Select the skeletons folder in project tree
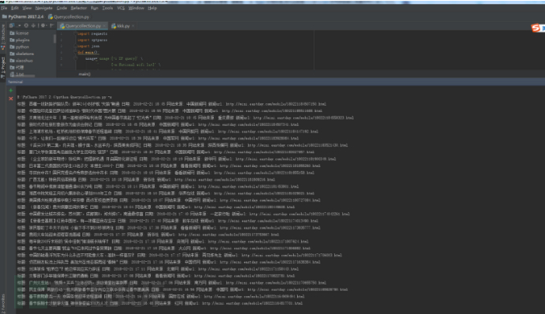Screen dimensions: 545x314 coord(22,54)
